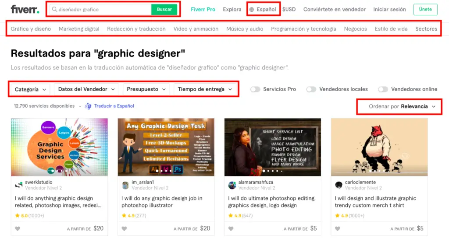This screenshot has width=449, height=239.
Task: Click Traducir a Español link
Action: [114, 106]
